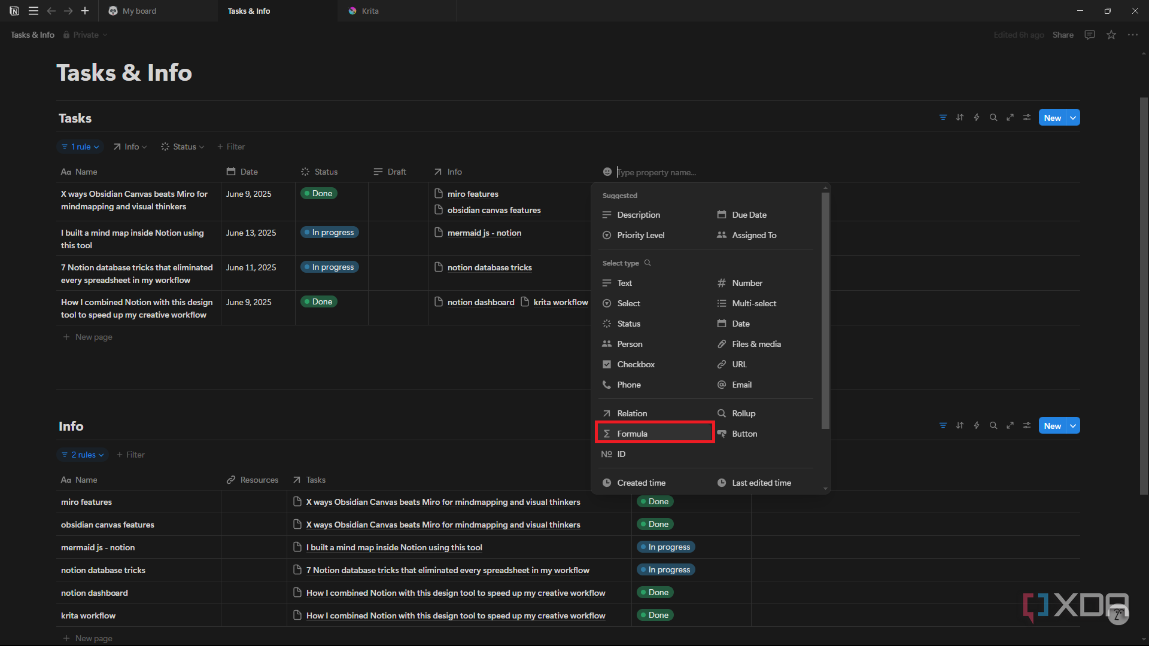Image resolution: width=1149 pixels, height=646 pixels.
Task: Click the Share button
Action: pyautogui.click(x=1063, y=35)
